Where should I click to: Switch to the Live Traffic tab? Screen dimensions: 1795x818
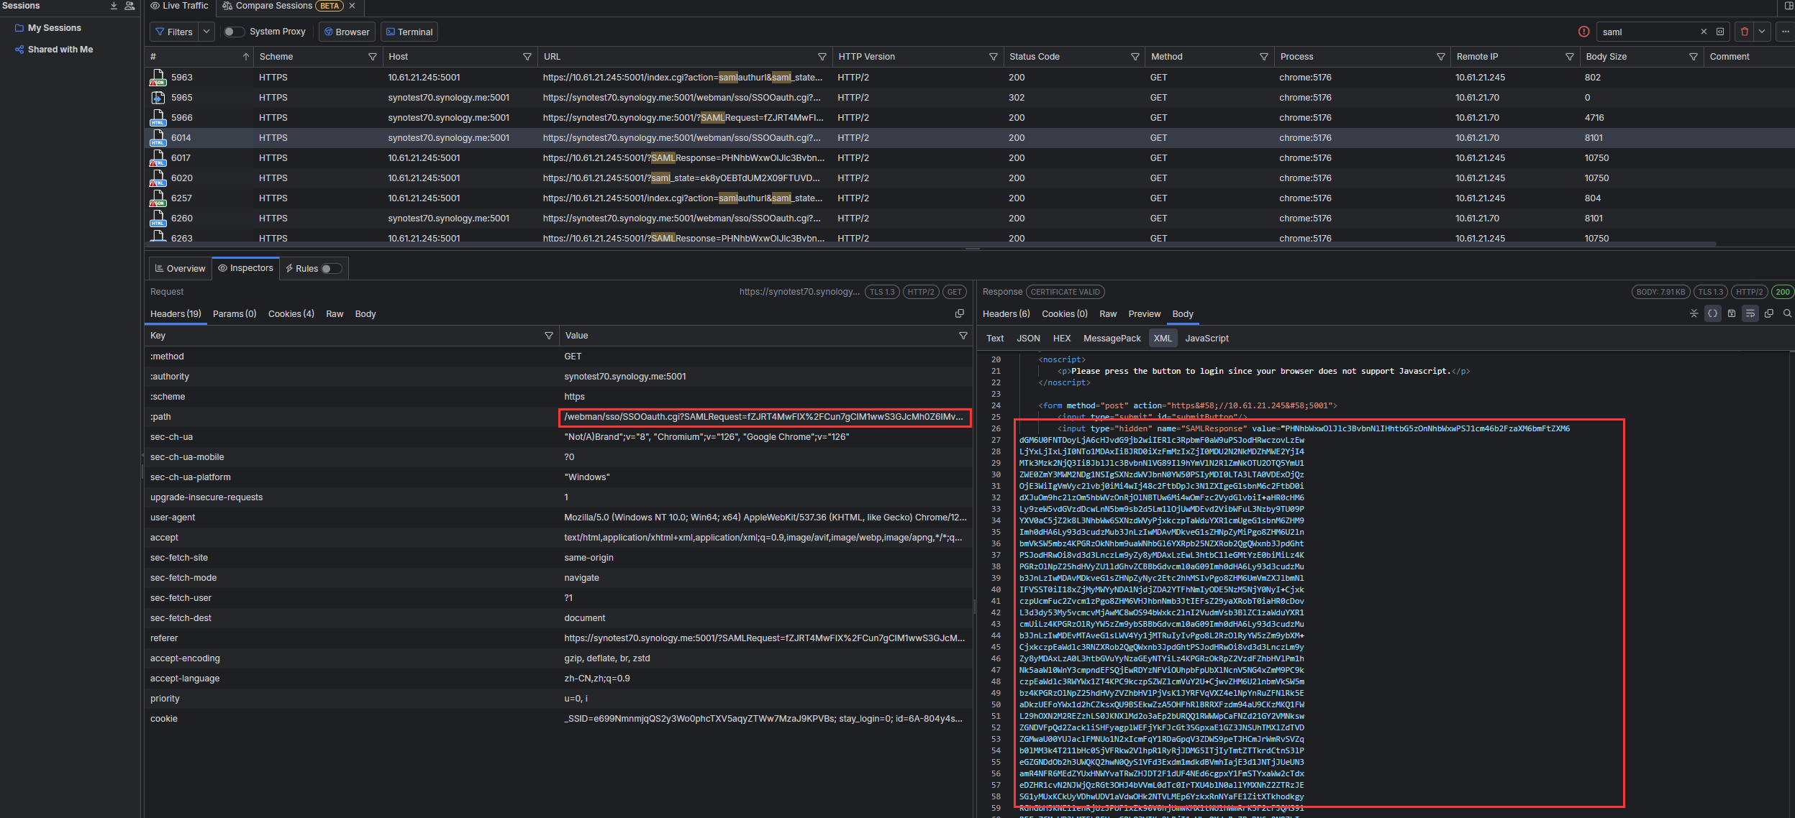[179, 6]
